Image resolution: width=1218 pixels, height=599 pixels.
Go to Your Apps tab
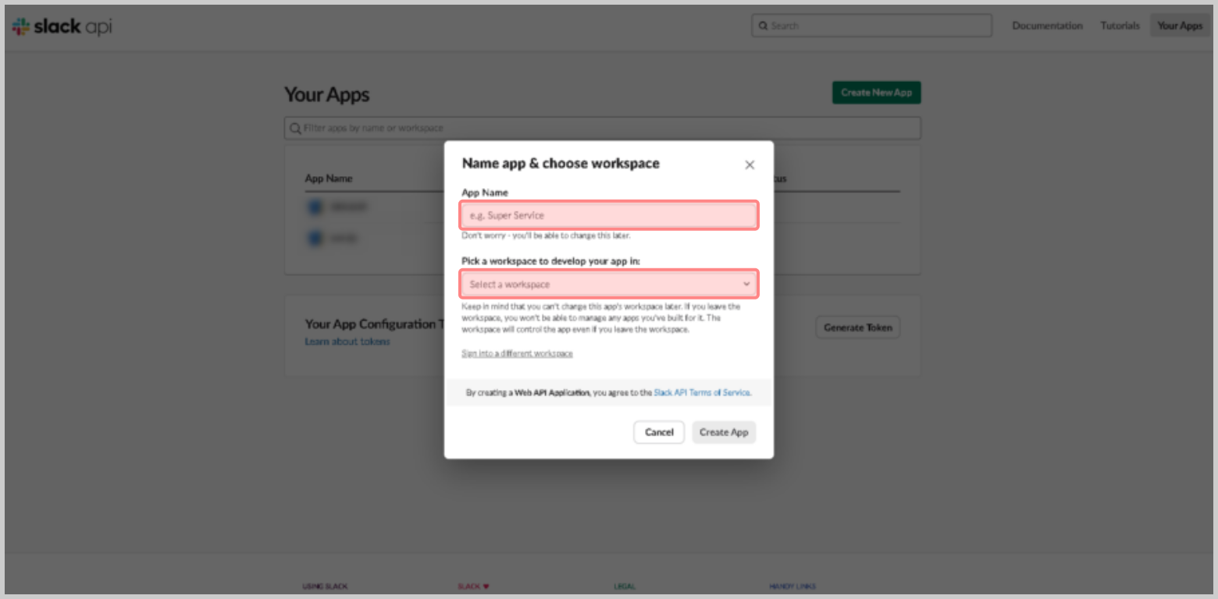click(1180, 26)
